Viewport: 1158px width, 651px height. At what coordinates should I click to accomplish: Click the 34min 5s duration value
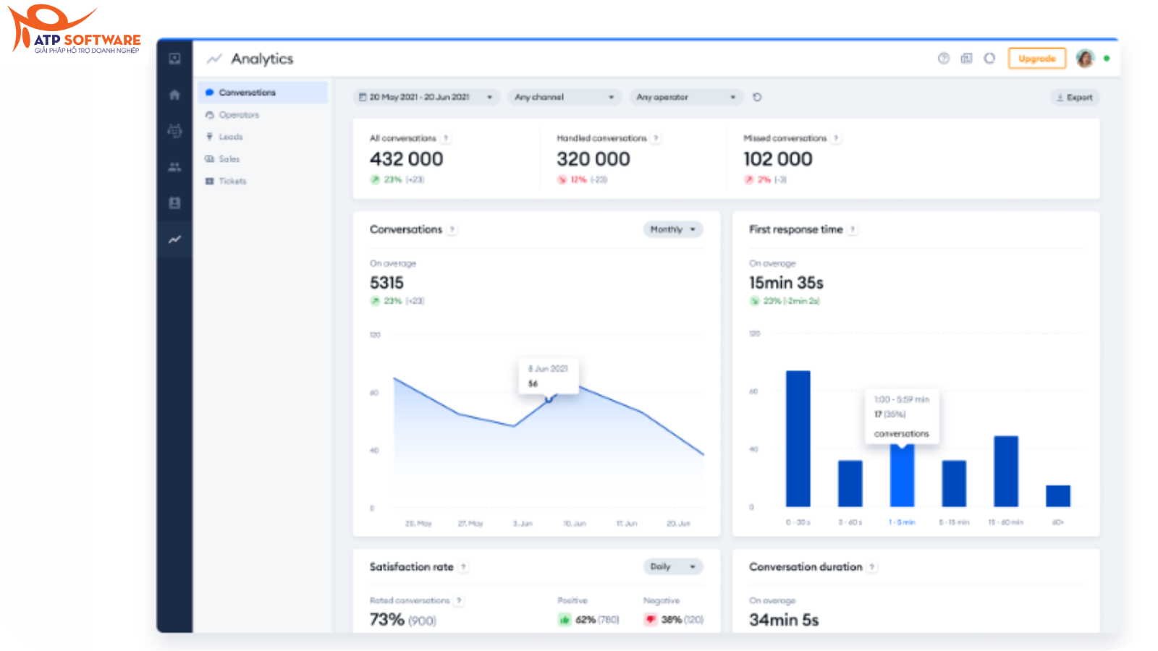pyautogui.click(x=785, y=620)
